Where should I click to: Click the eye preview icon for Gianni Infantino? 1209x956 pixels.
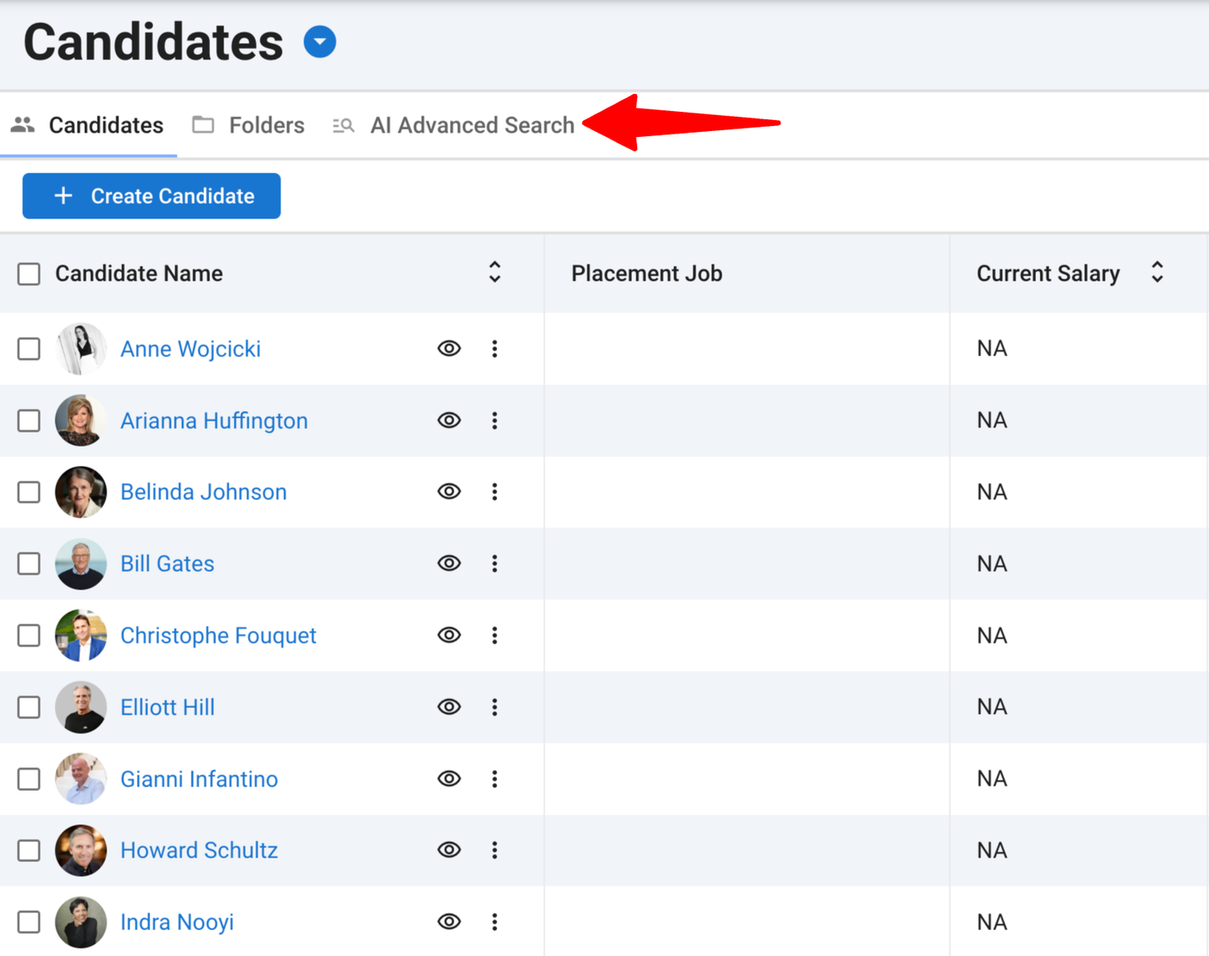(x=449, y=779)
